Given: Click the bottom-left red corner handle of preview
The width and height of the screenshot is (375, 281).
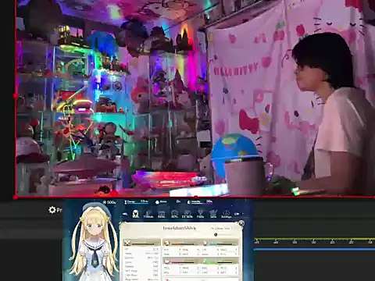Looking at the screenshot, I should 15,197.
